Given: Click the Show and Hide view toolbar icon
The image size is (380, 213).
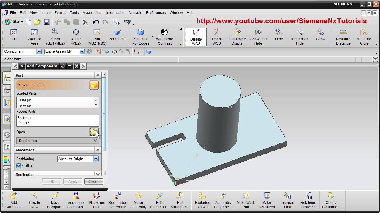Looking at the screenshot, I should [258, 32].
